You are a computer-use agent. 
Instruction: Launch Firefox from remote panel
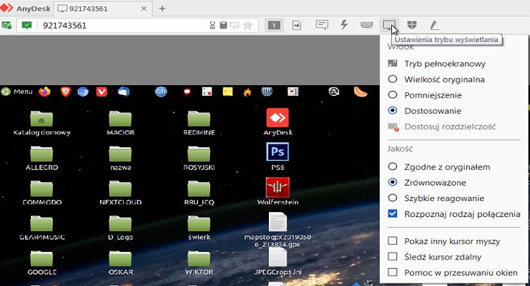tap(44, 91)
